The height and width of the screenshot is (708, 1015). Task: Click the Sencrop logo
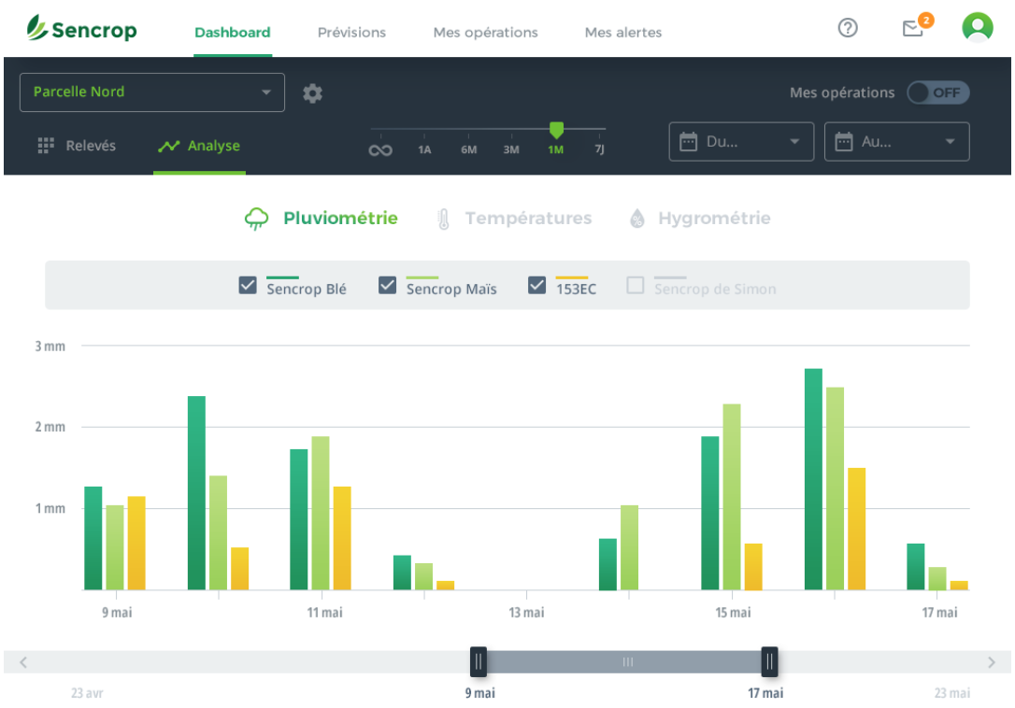click(x=81, y=29)
